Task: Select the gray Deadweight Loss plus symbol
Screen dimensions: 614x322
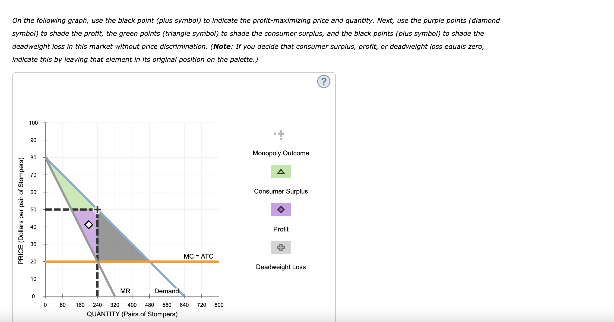Action: coord(280,247)
